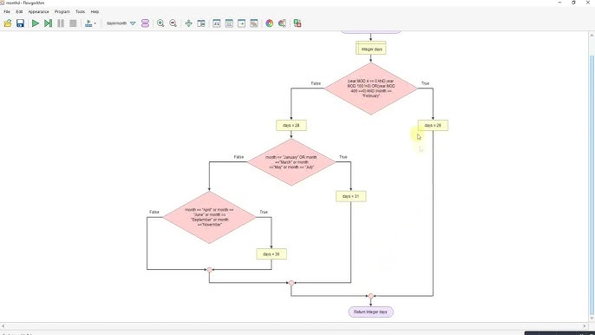Select the leap year February decision diamond
Viewport: 595px width, 335px height.
(370, 89)
